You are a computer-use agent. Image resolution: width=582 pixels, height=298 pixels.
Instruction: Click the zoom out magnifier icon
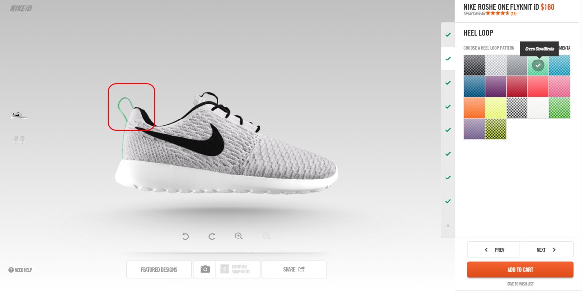[266, 236]
